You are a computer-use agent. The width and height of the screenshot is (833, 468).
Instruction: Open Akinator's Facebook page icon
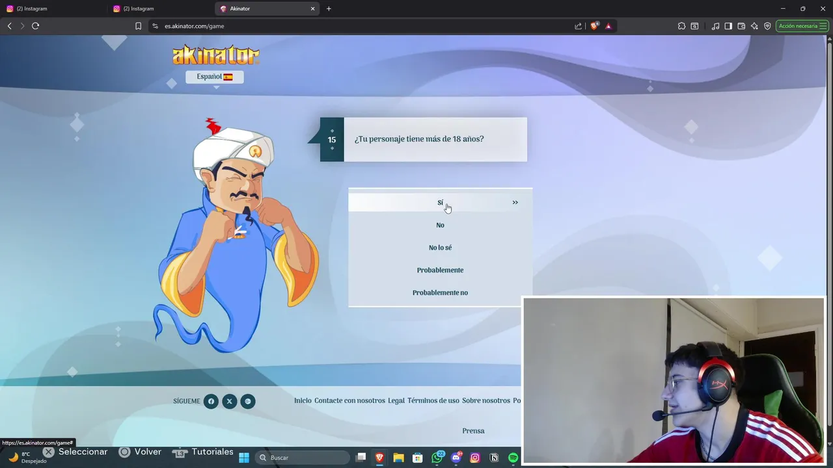pos(211,401)
